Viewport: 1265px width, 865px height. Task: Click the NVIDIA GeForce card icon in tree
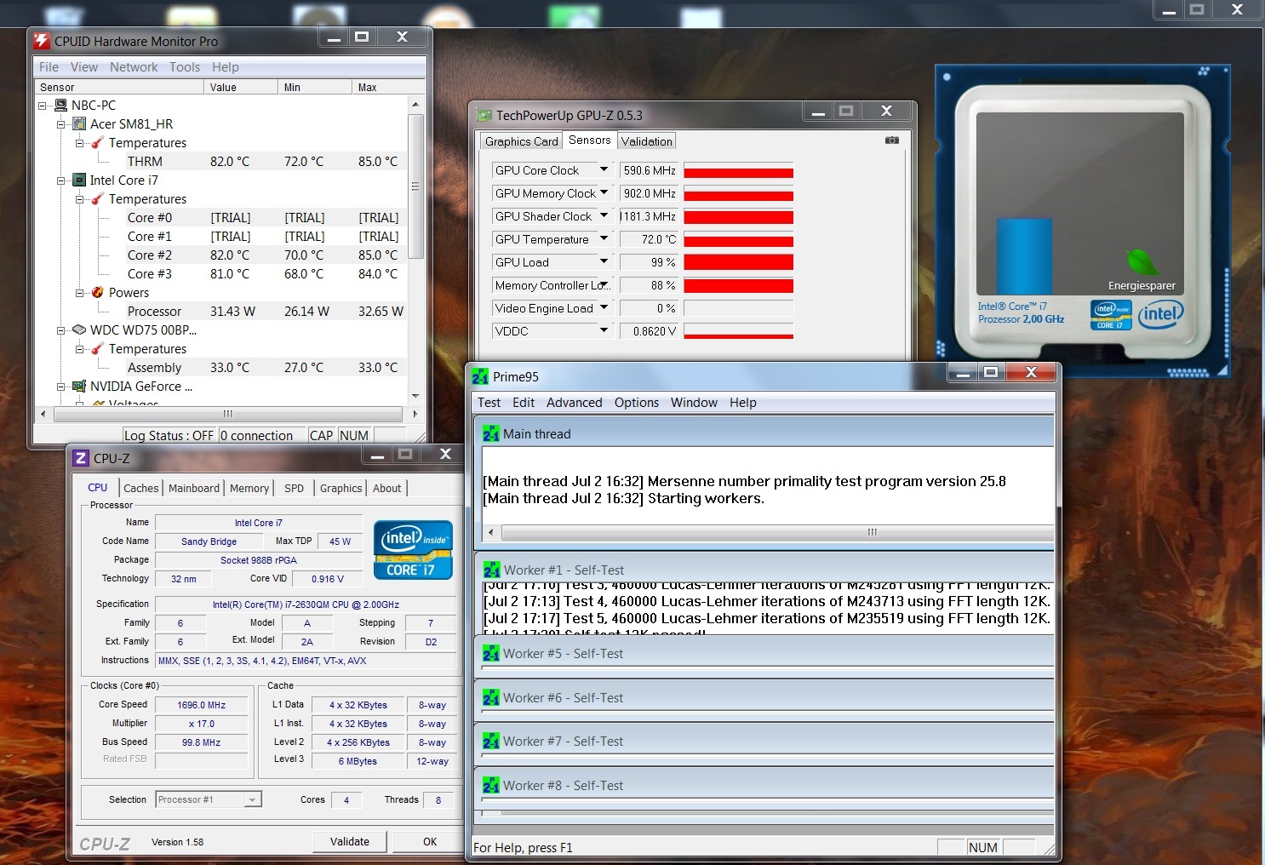(x=79, y=386)
